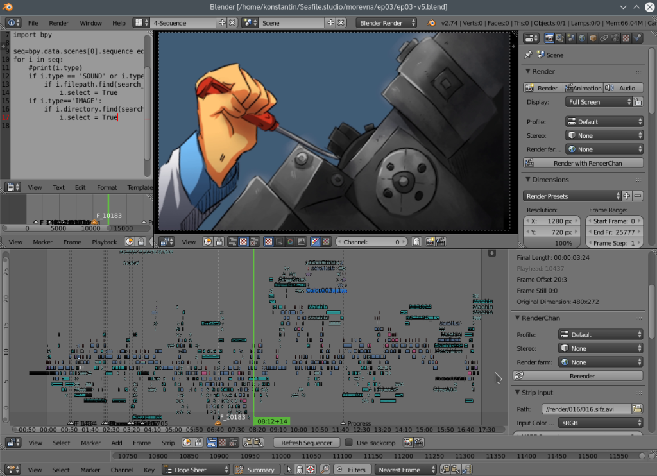Toggle the lock icon in preview header
Viewport: 657px width, 476px height.
tap(219, 242)
